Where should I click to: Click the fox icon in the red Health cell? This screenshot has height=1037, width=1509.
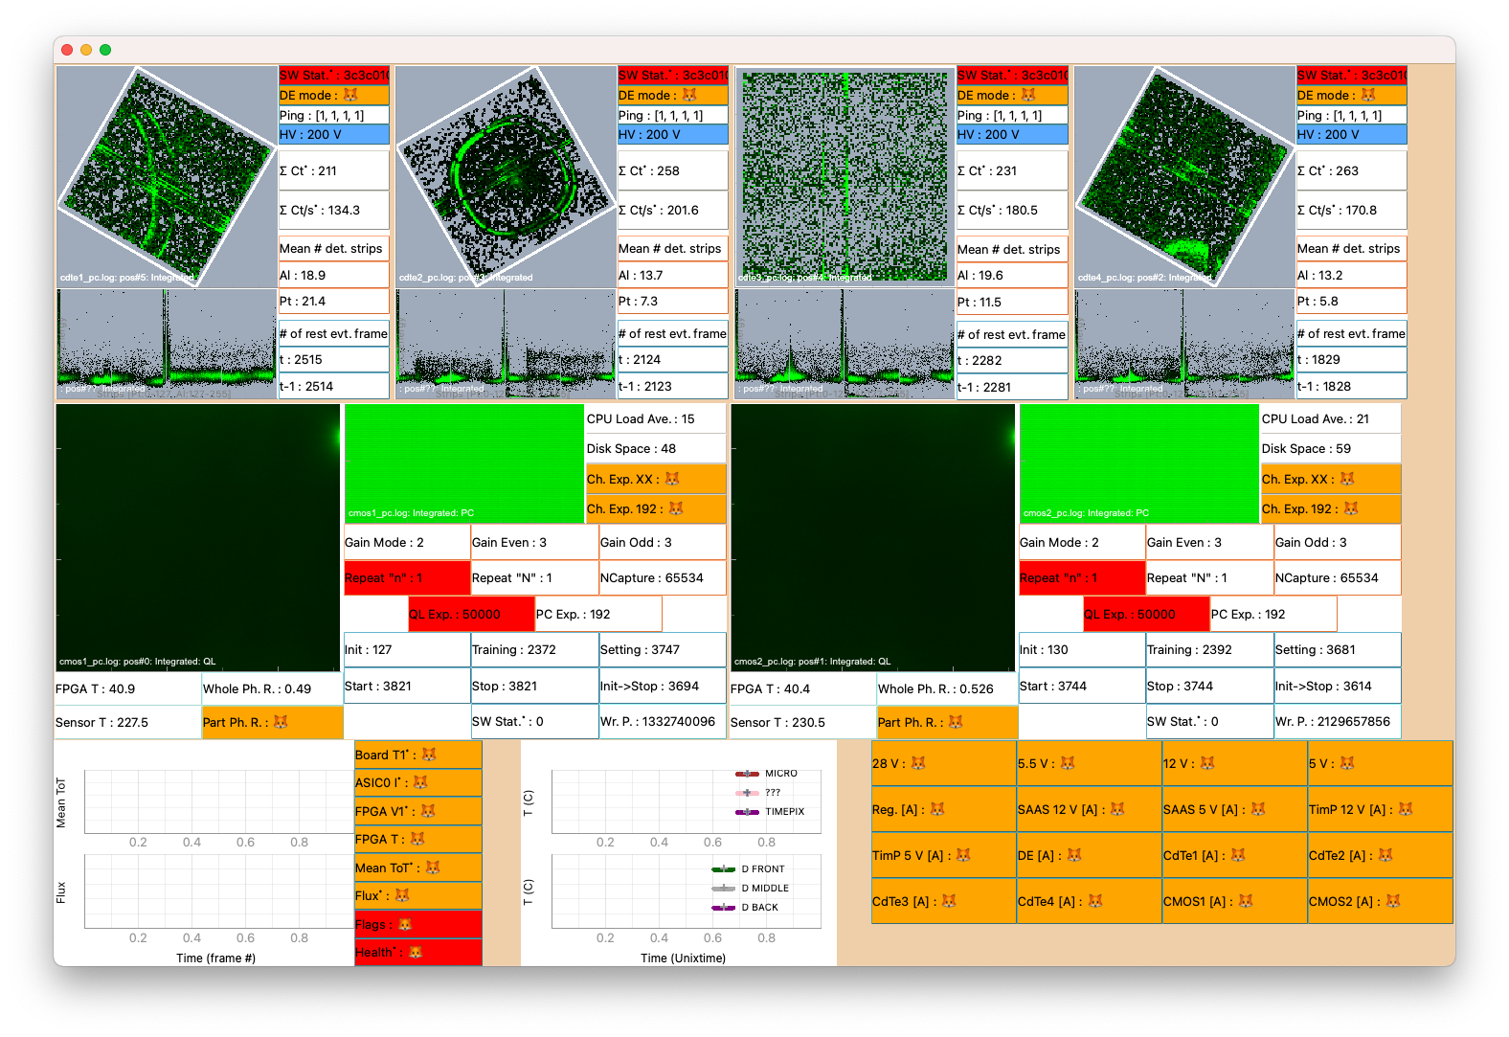point(416,952)
